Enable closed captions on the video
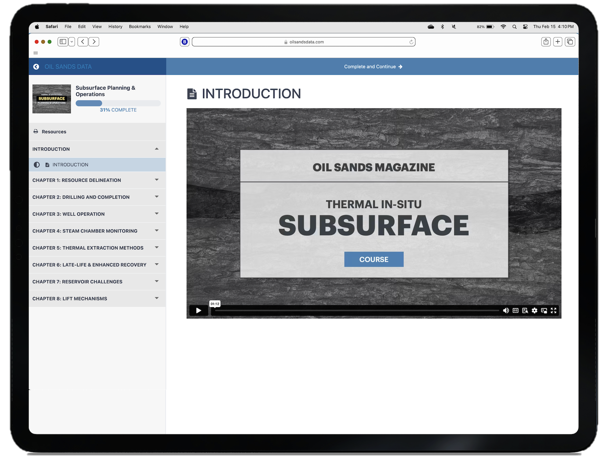 [515, 310]
